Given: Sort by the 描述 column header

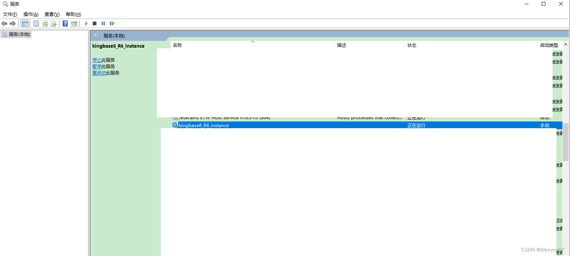Looking at the screenshot, I should [370, 45].
